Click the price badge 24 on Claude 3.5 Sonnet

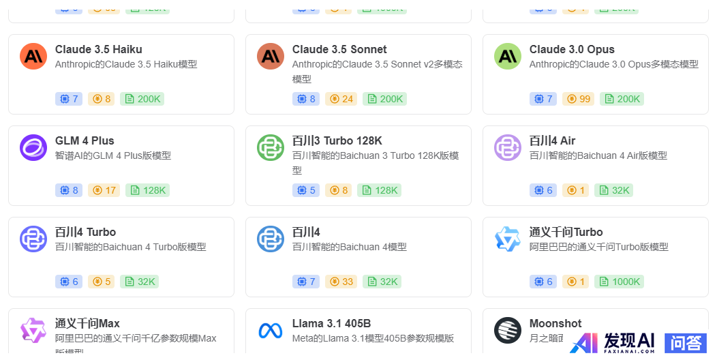click(x=341, y=99)
